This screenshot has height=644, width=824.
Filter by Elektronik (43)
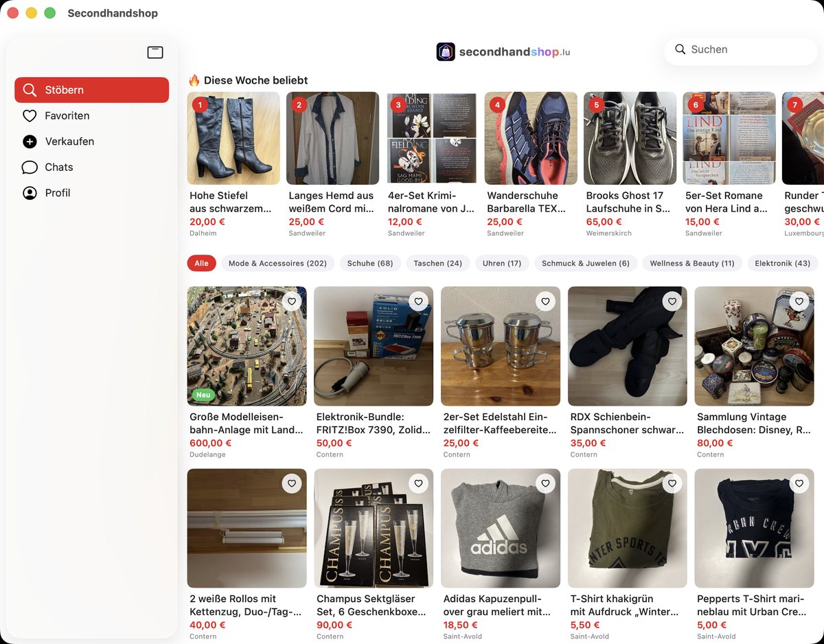click(783, 263)
